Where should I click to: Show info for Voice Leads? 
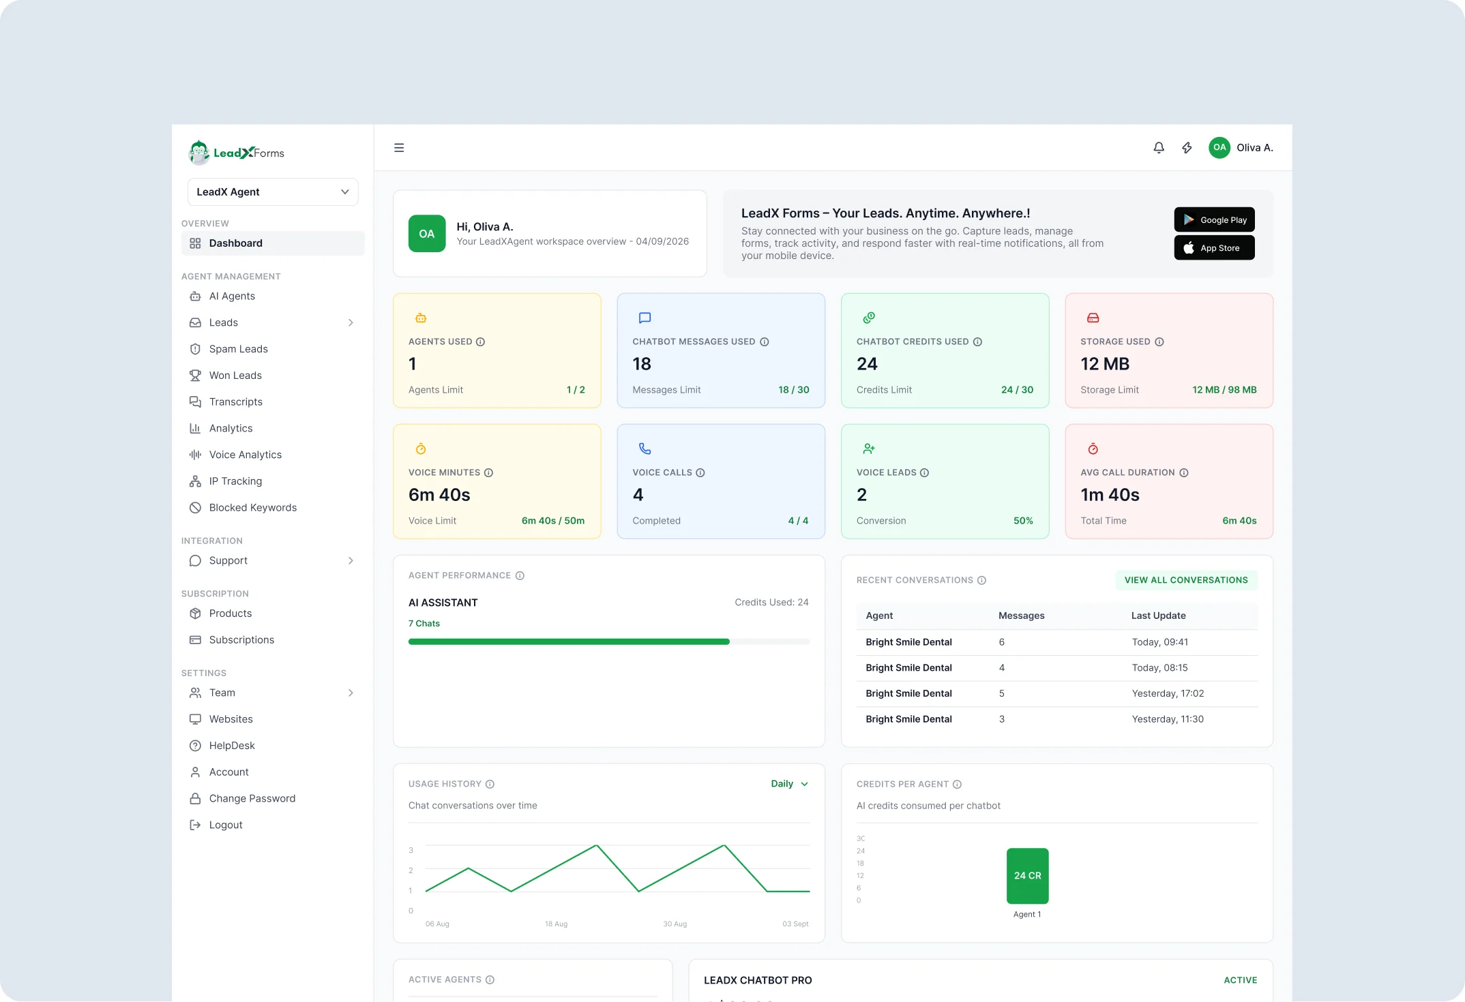pos(925,472)
